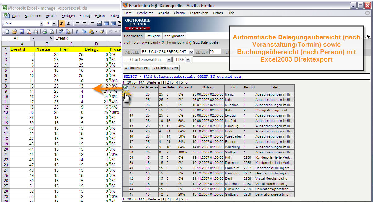Open the Research tool in Excel
Image resolution: width=373 pixels, height=202 pixels.
(x=68, y=32)
